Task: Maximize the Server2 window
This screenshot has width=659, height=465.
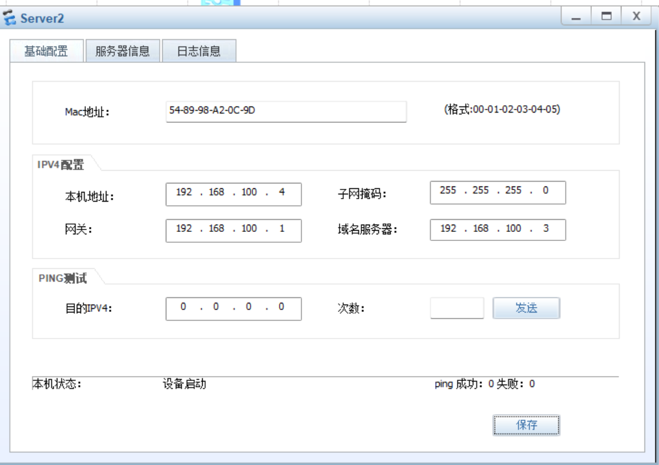Action: pyautogui.click(x=606, y=17)
